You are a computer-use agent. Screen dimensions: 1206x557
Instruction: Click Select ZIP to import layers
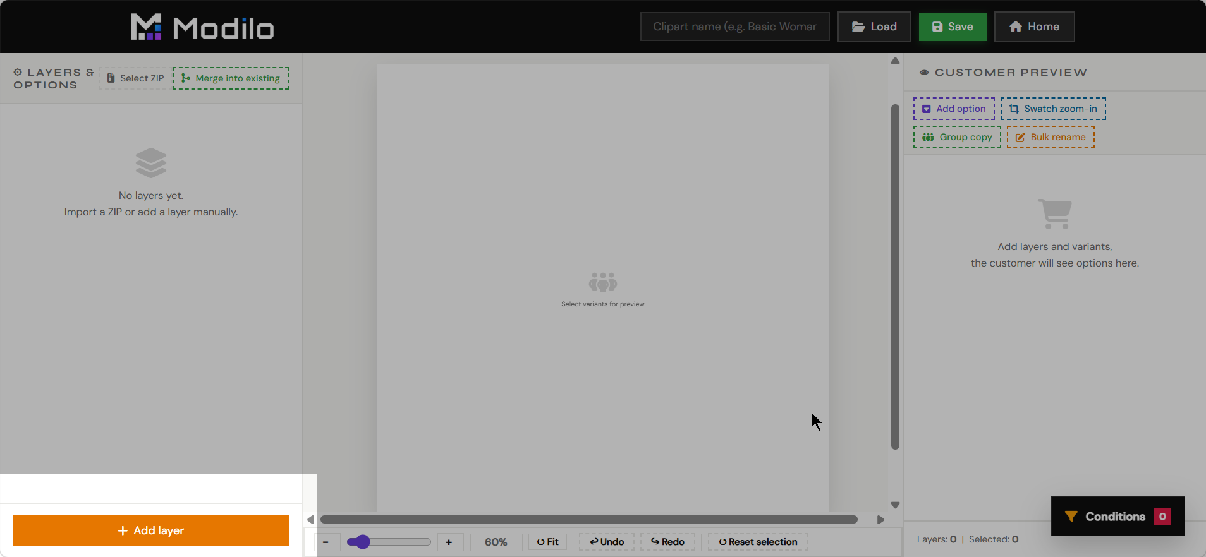[x=135, y=78]
